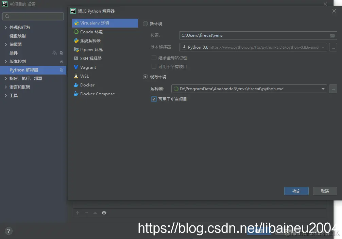Viewport: 342px width, 239px height.
Task: Click the 确定 button
Action: pos(296,191)
